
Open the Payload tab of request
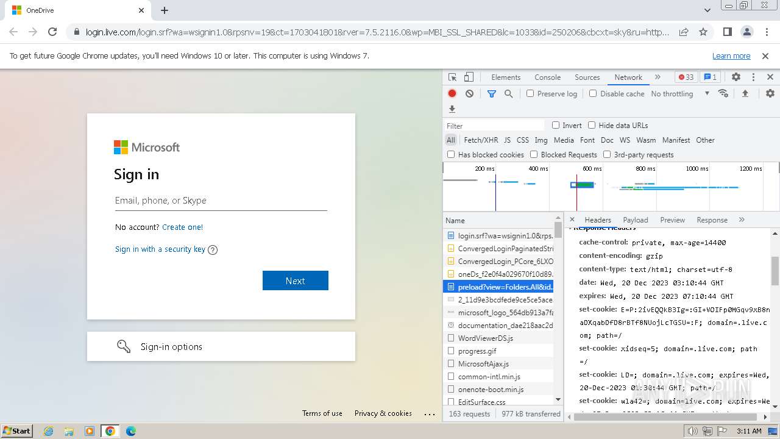pyautogui.click(x=636, y=220)
